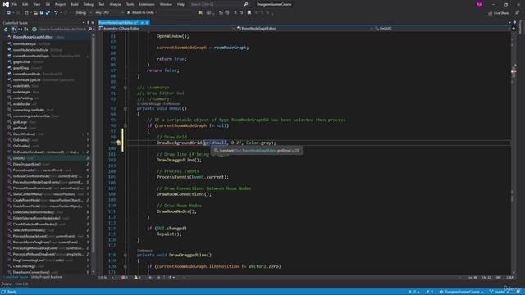Click the reference code lens above DrawDraggedLine
525x295 pixels.
tap(144, 251)
